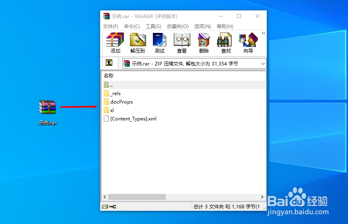Open the 命令(C) menu
The width and height of the screenshot is (348, 224).
[x=132, y=26]
